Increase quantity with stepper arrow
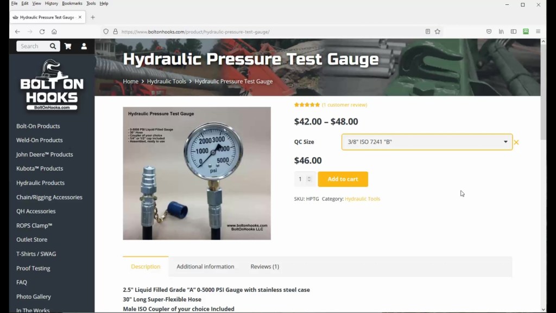556x313 pixels. pyautogui.click(x=309, y=177)
